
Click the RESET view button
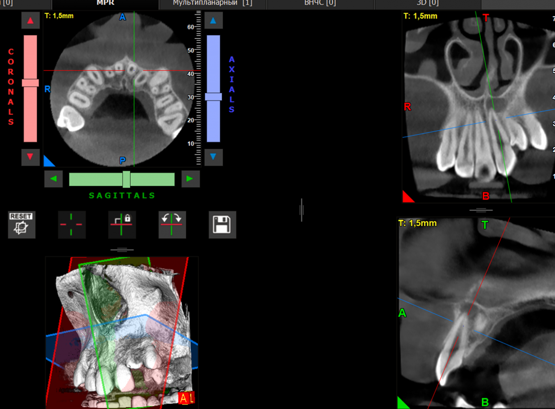point(22,225)
